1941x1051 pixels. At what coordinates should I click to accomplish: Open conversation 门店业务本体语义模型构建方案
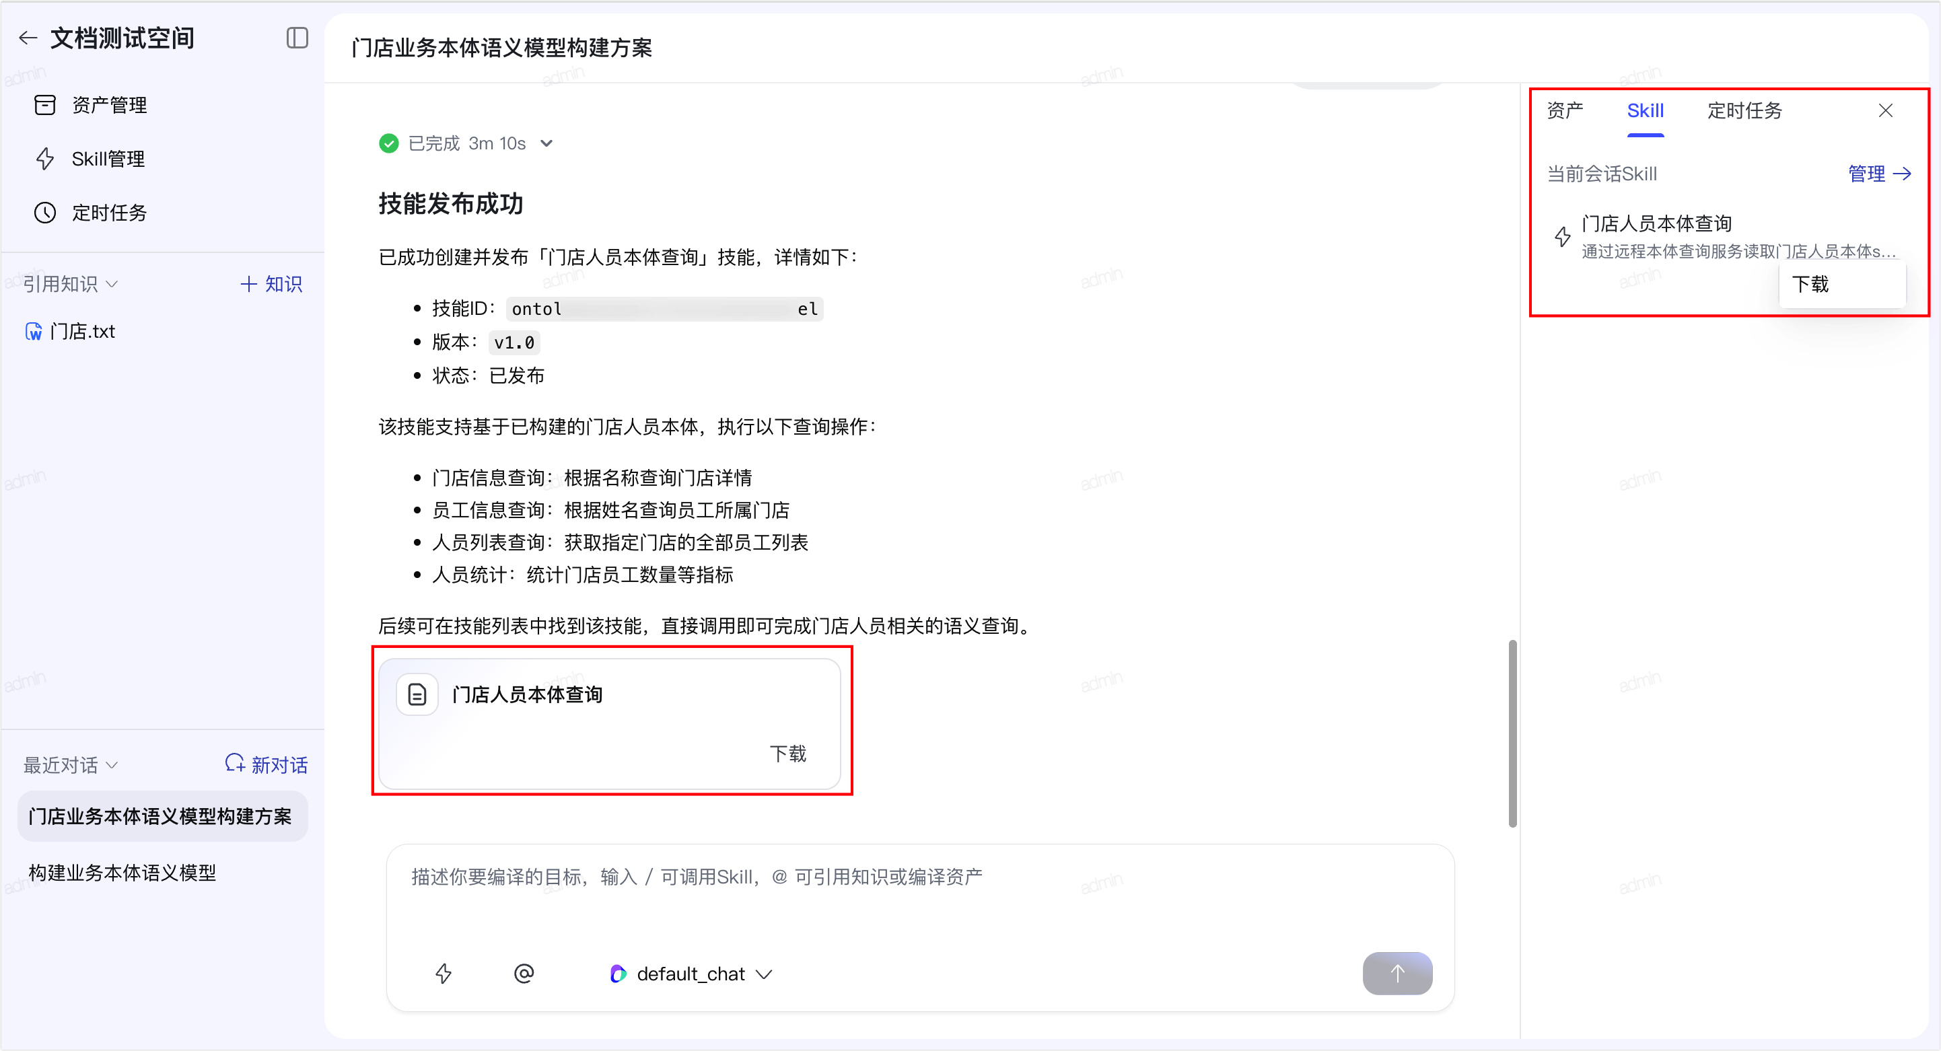pyautogui.click(x=163, y=816)
